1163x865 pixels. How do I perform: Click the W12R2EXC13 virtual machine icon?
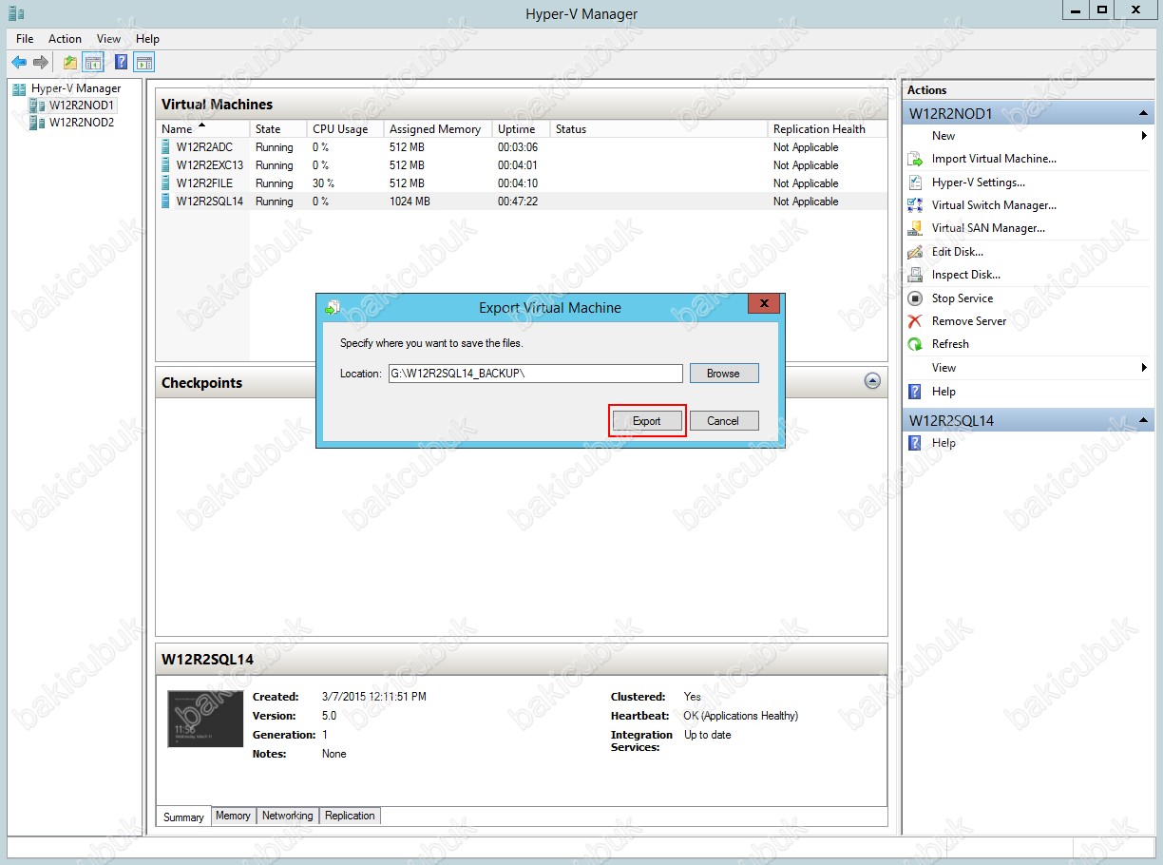click(x=165, y=165)
